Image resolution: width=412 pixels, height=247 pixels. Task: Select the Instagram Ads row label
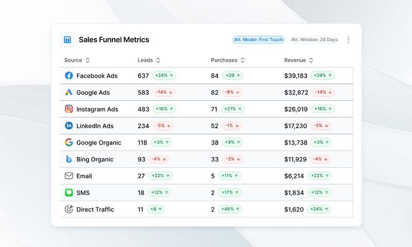point(97,110)
